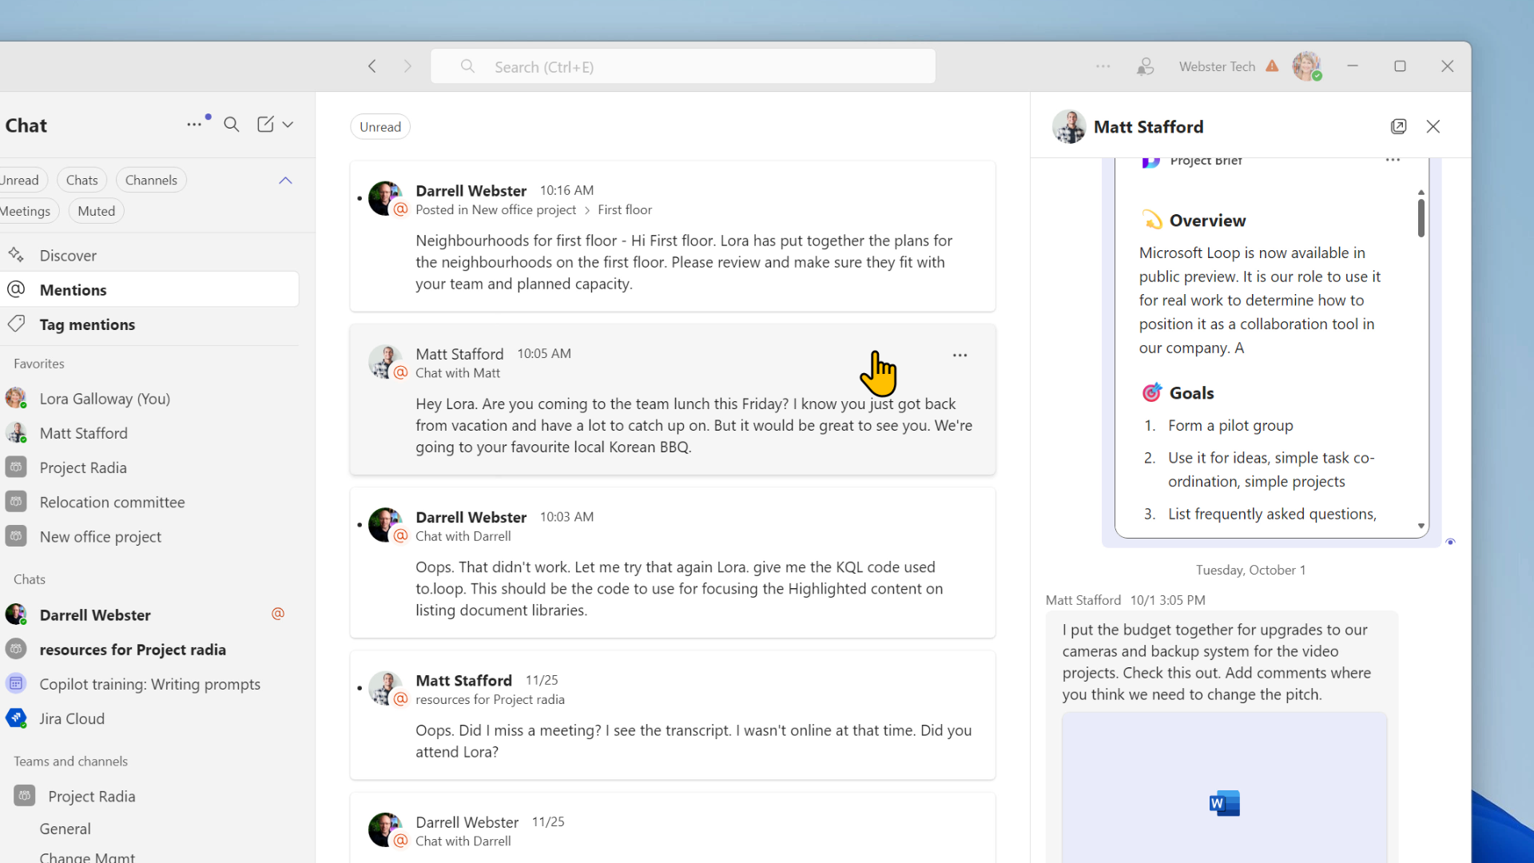Open the search icon in the Chat panel
This screenshot has height=863, width=1534.
click(232, 125)
